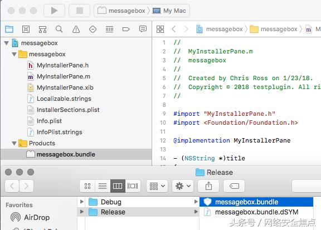Choose My Mac run destination

[169, 11]
